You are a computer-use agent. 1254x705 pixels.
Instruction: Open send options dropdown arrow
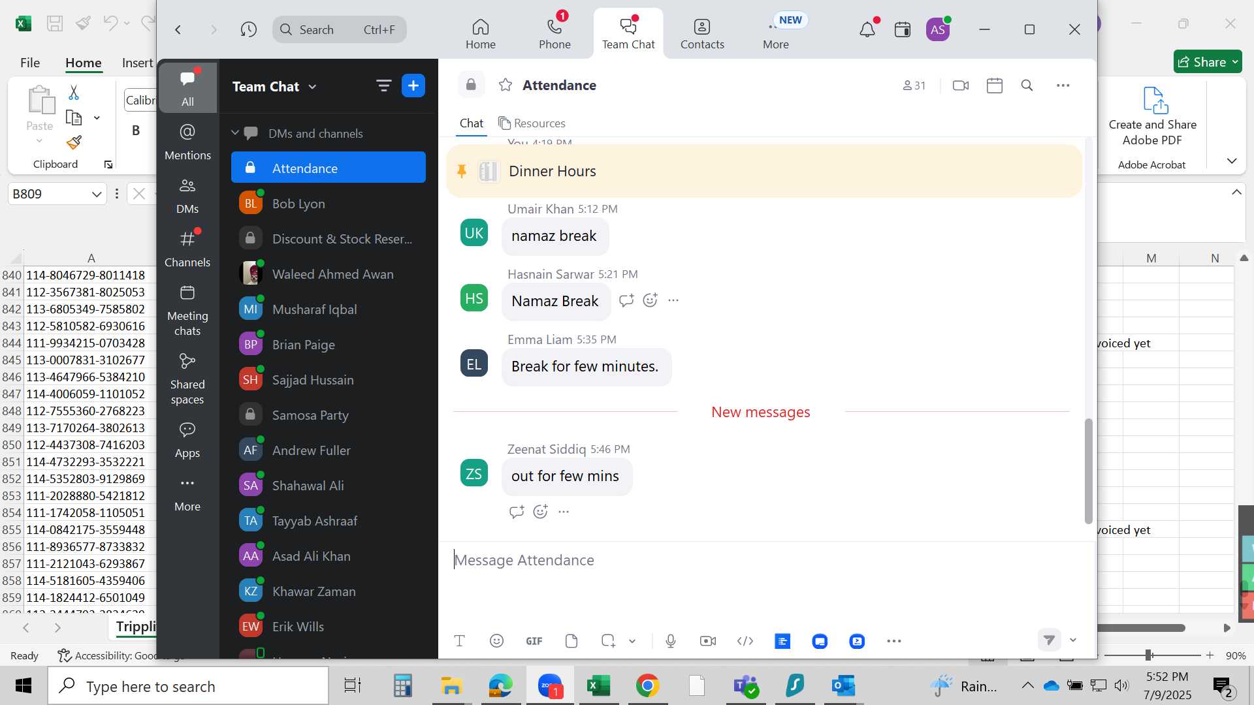pyautogui.click(x=1073, y=640)
